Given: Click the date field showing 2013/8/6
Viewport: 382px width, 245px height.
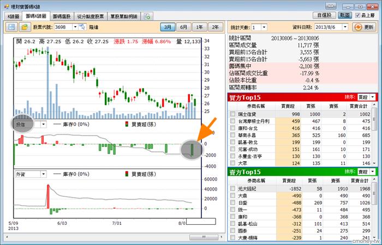Looking at the screenshot, I should point(329,27).
